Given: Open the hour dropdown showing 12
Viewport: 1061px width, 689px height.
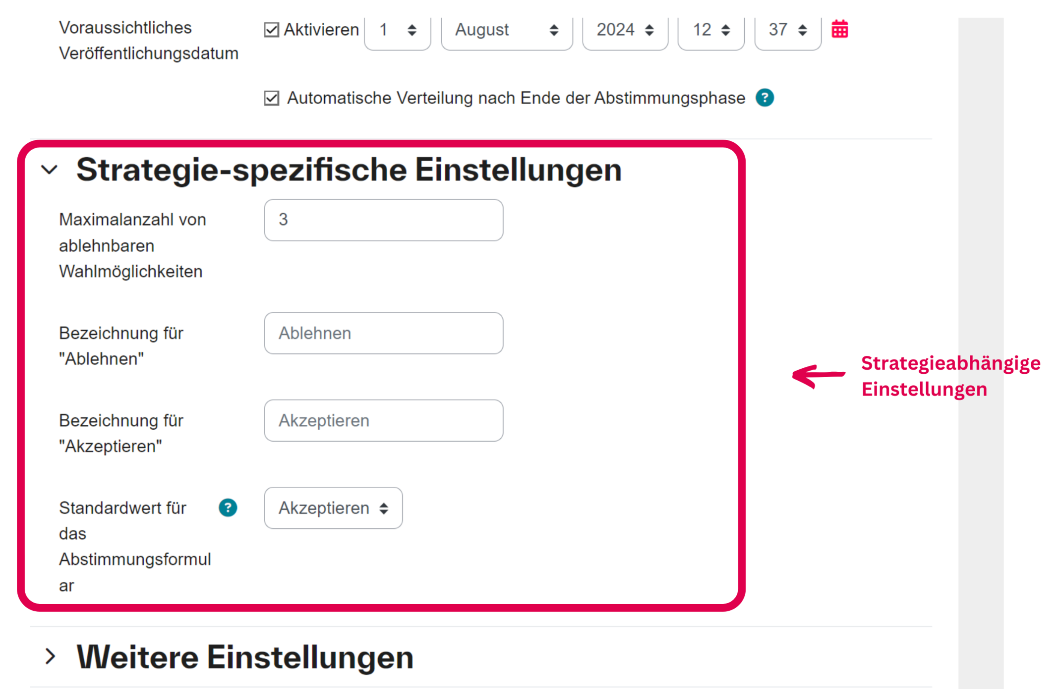Looking at the screenshot, I should (x=710, y=31).
